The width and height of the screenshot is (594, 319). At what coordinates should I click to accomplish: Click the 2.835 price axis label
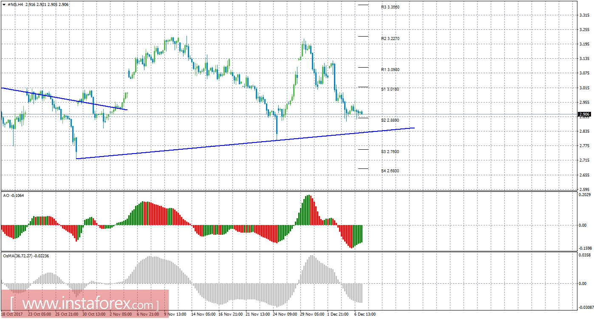click(x=584, y=131)
